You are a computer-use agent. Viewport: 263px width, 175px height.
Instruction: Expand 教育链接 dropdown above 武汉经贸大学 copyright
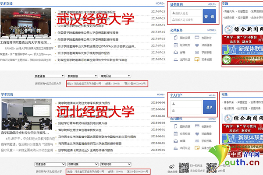(82, 76)
